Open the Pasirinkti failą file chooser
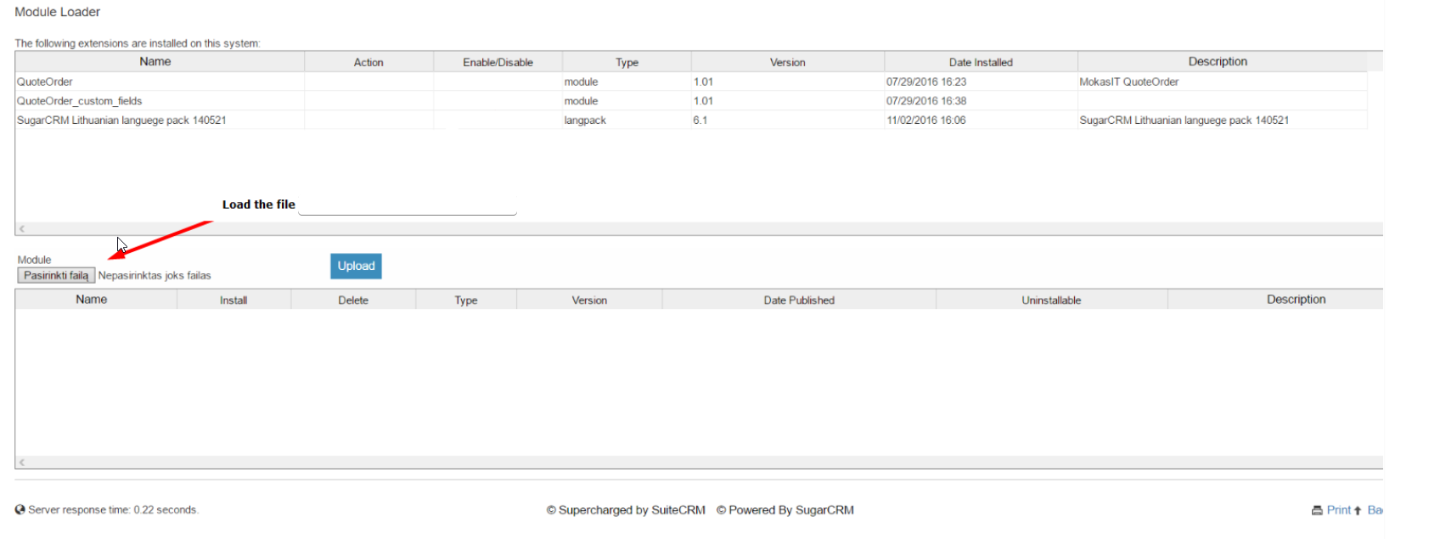This screenshot has width=1429, height=539. (56, 276)
